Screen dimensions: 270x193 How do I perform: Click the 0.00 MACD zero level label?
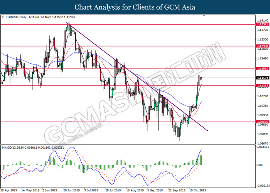click(x=260, y=165)
